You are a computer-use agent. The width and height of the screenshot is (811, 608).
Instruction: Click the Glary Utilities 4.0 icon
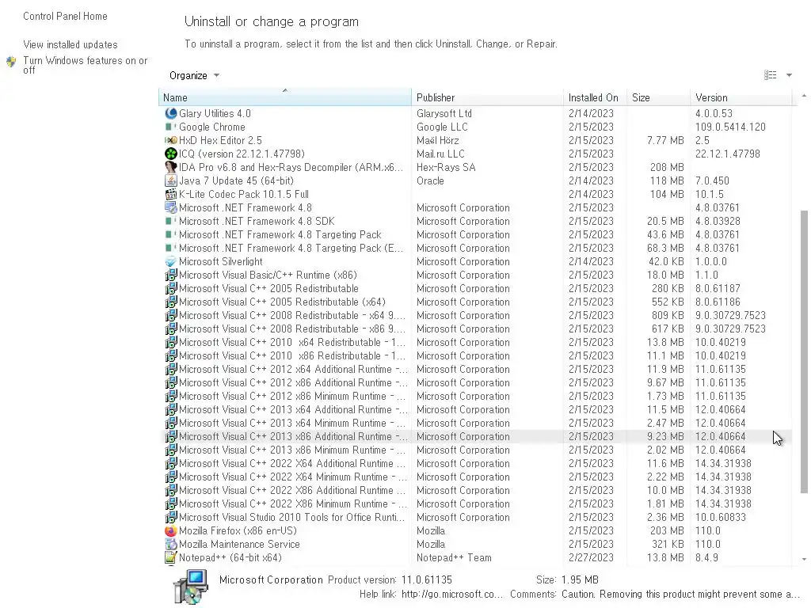(x=171, y=113)
